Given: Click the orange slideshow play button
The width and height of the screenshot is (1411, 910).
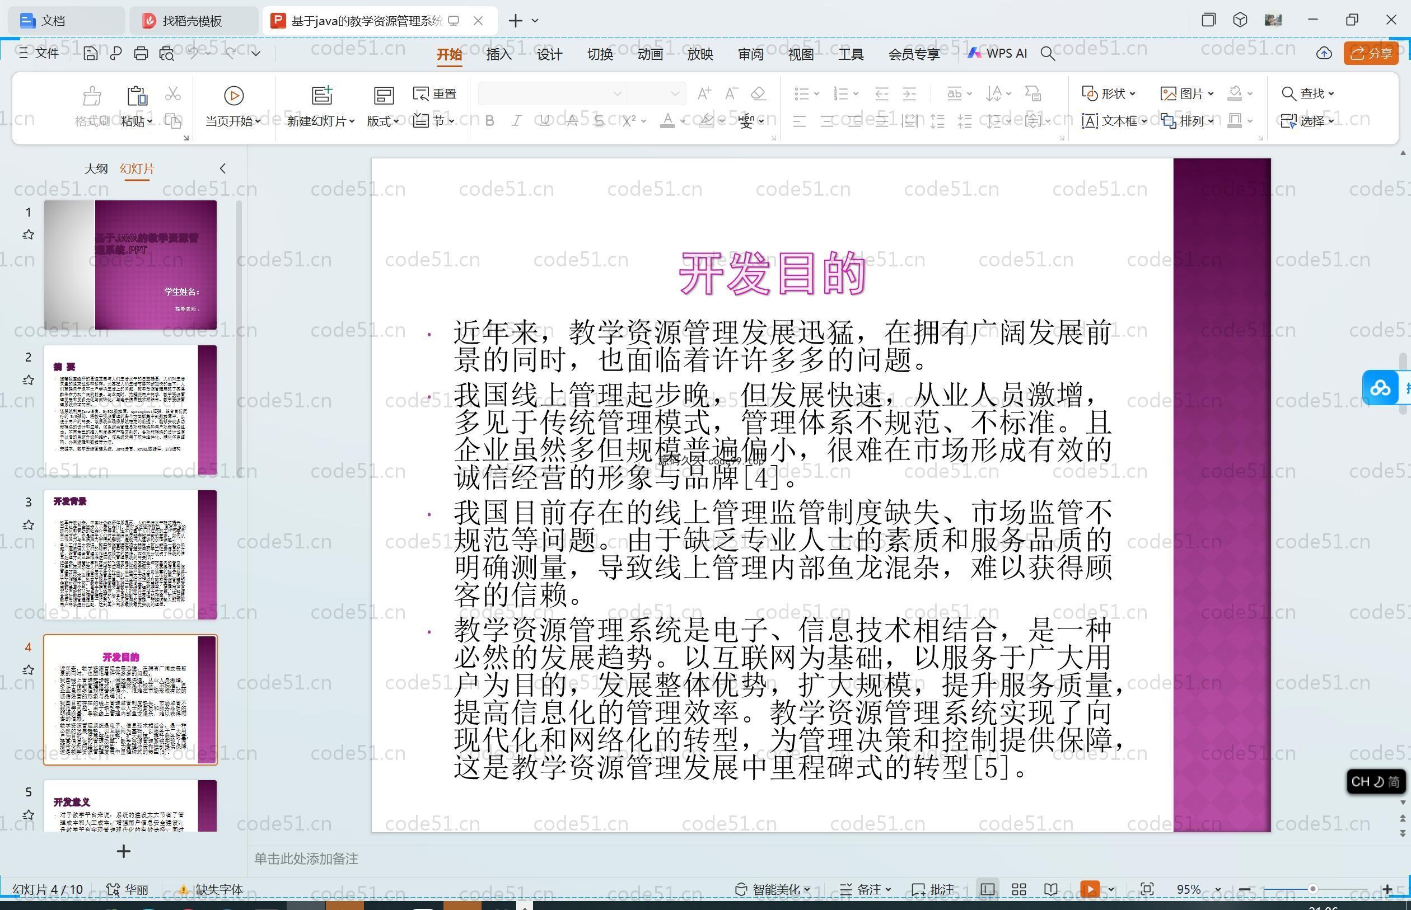Looking at the screenshot, I should click(x=1090, y=889).
